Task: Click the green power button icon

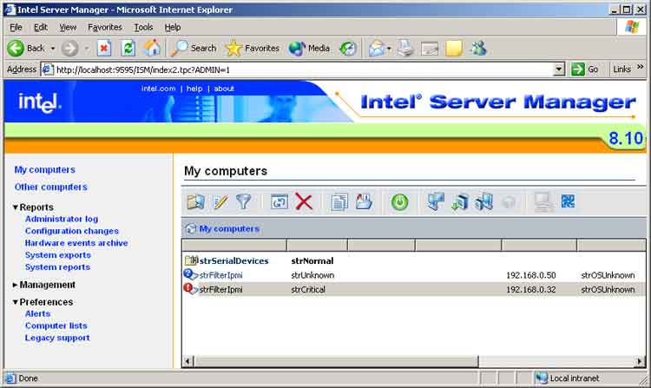Action: tap(399, 202)
